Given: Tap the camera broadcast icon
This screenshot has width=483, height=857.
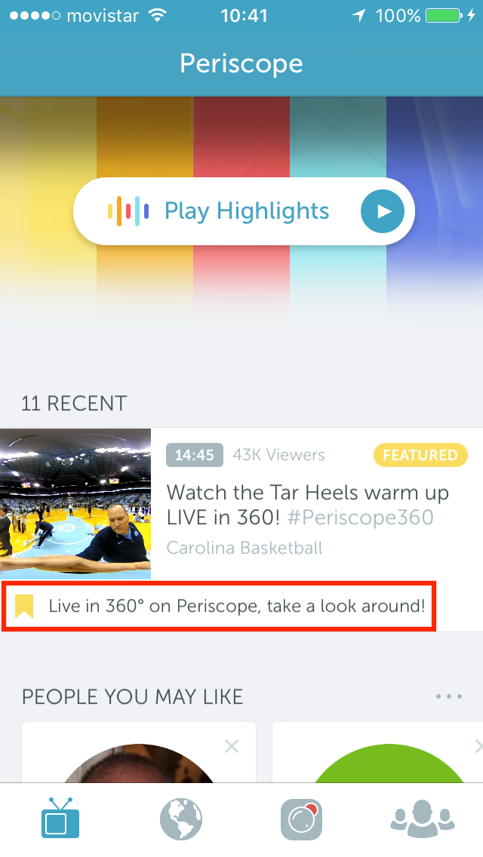Looking at the screenshot, I should 301,819.
